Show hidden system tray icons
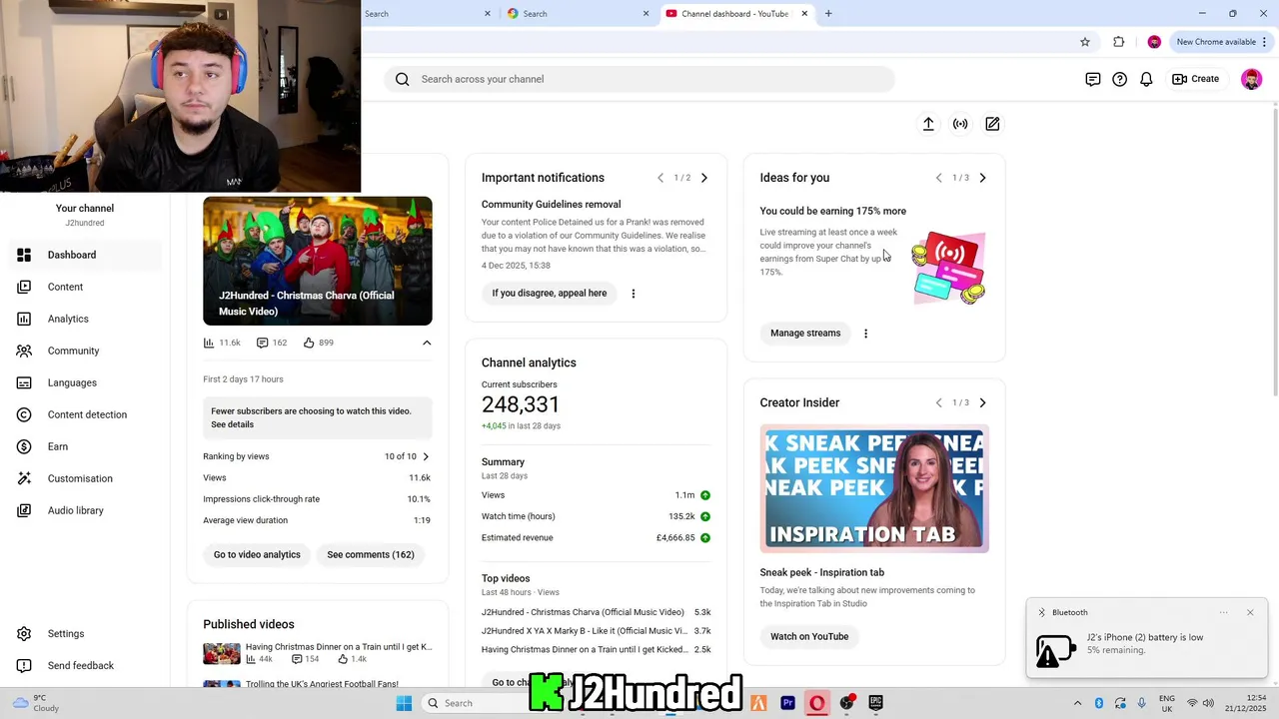The height and width of the screenshot is (719, 1279). 1077,703
